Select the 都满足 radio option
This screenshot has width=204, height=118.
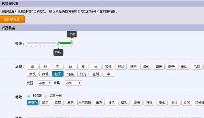pyautogui.click(x=29, y=96)
